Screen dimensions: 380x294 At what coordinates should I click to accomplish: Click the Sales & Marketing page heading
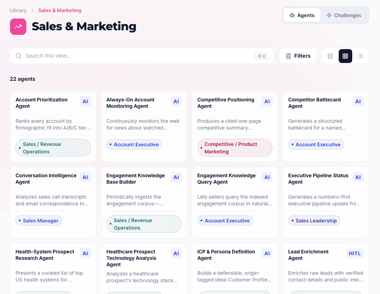click(84, 26)
